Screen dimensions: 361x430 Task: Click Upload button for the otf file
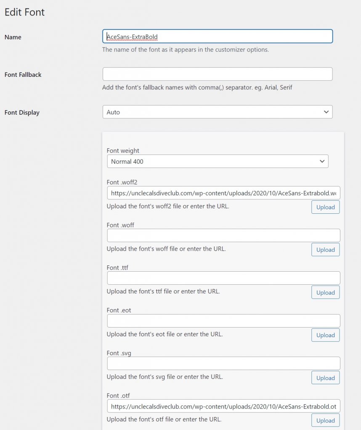[326, 420]
